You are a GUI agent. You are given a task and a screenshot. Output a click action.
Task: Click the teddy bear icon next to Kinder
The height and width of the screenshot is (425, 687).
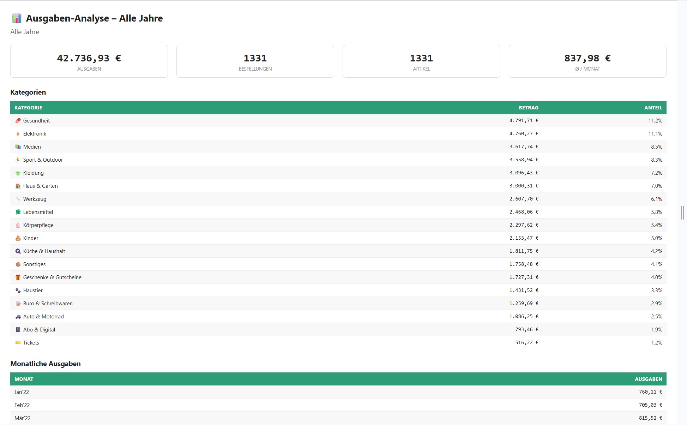tap(18, 238)
